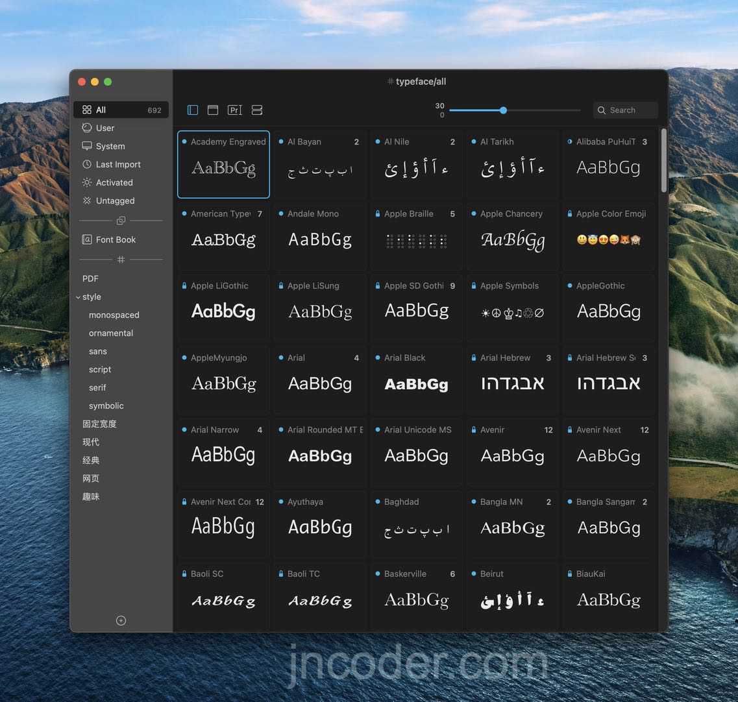Select the Apple LiGothic font card
This screenshot has height=702, width=738.
pyautogui.click(x=223, y=308)
